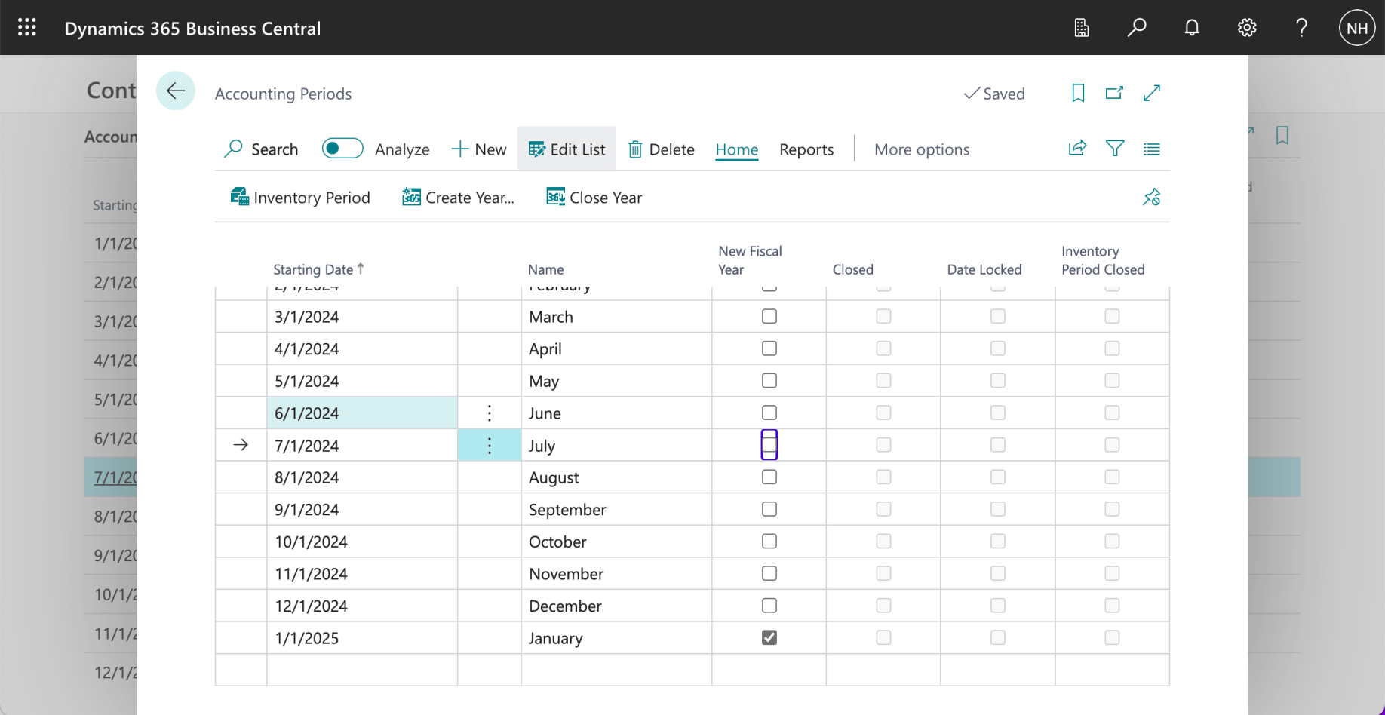Open the Date Locked column header
The height and width of the screenshot is (715, 1385).
(x=984, y=269)
